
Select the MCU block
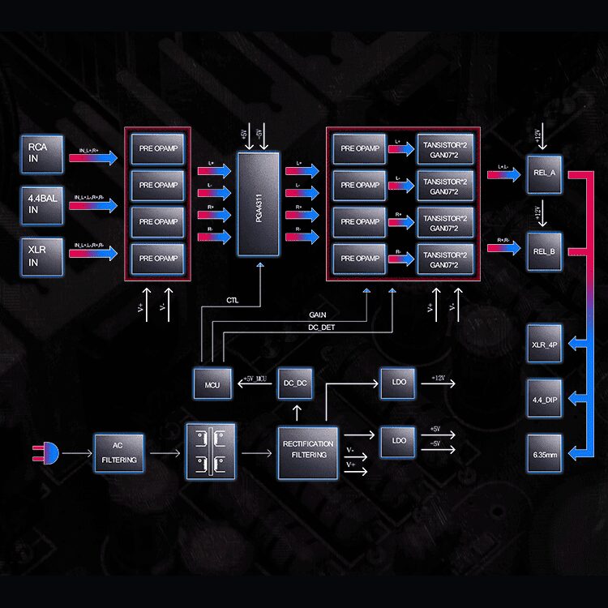coord(212,383)
